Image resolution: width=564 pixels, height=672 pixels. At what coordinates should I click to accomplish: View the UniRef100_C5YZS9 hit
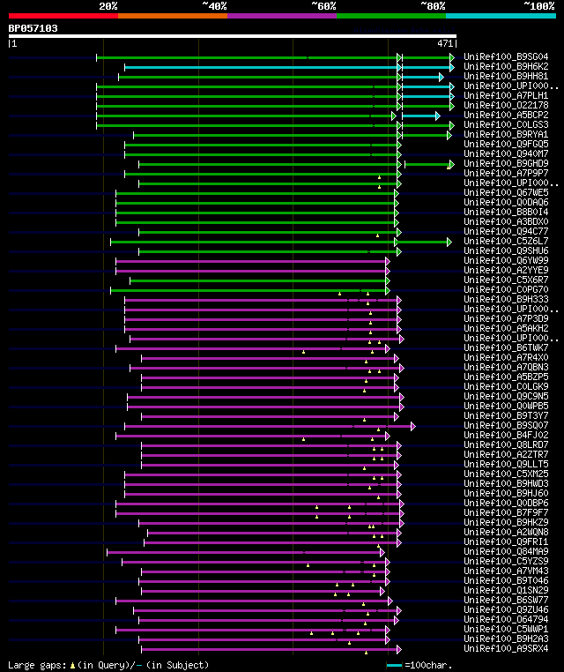point(506,561)
